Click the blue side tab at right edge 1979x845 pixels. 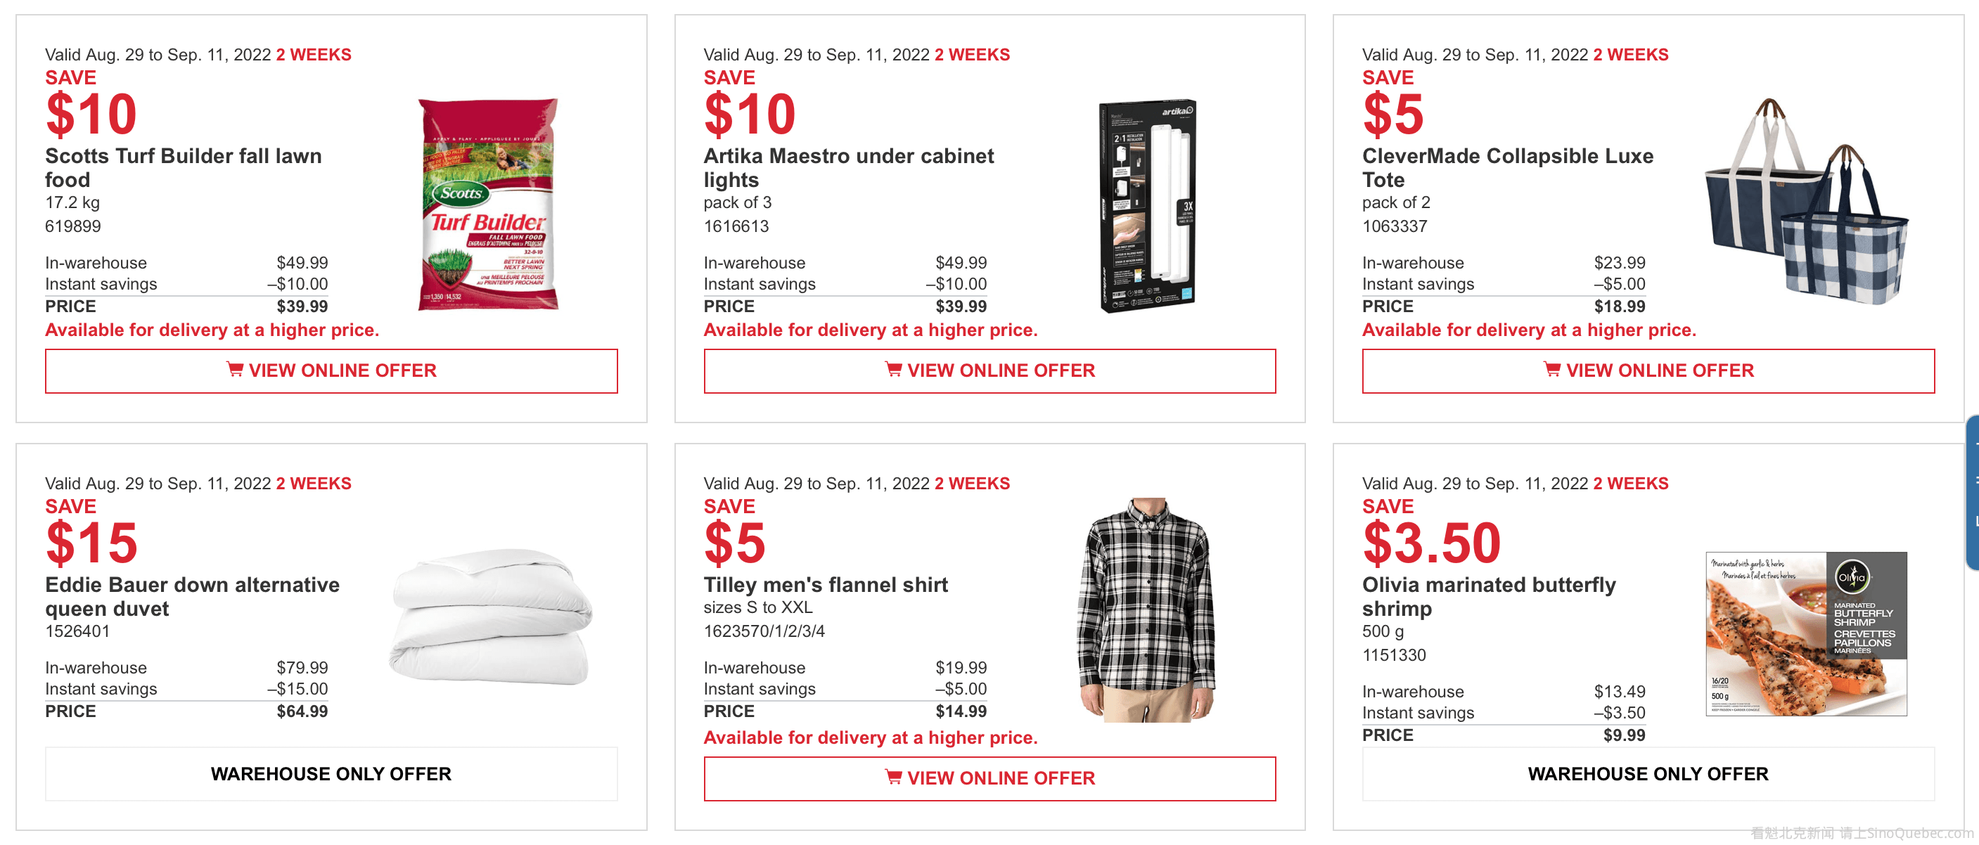(x=1972, y=491)
